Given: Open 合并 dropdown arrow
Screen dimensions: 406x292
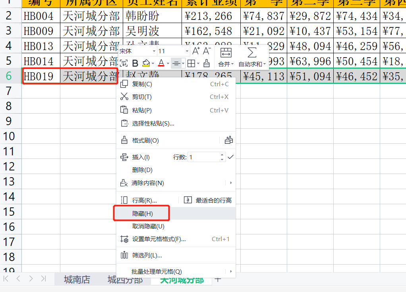Looking at the screenshot, I should [x=232, y=64].
